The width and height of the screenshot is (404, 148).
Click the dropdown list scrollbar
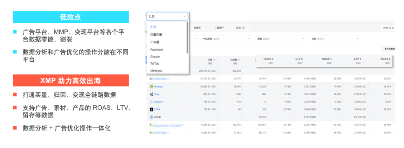(x=187, y=38)
